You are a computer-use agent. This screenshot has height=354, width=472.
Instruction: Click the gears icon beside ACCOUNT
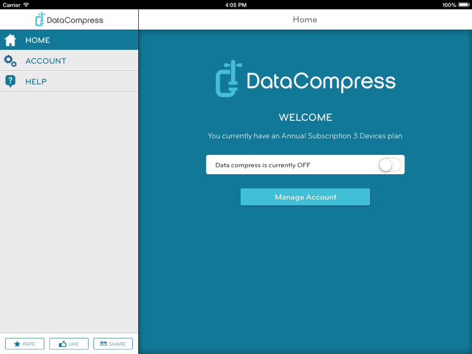coord(10,61)
